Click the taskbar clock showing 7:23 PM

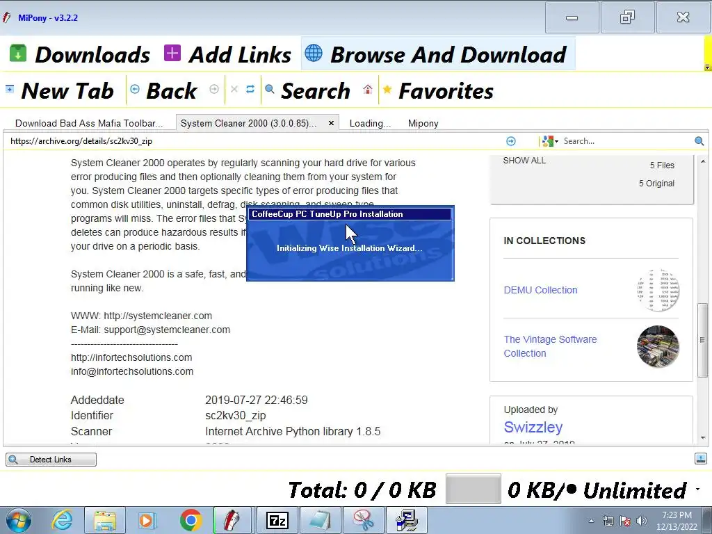pos(677,520)
